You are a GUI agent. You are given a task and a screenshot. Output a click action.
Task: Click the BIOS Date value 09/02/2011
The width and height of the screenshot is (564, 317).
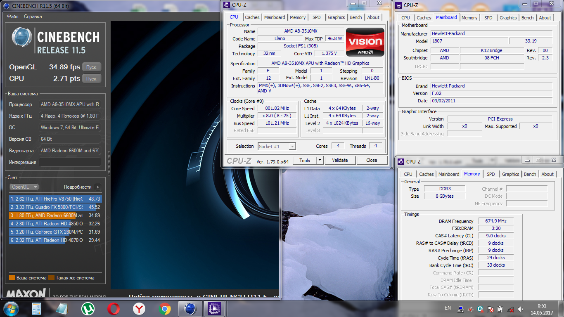click(x=491, y=101)
